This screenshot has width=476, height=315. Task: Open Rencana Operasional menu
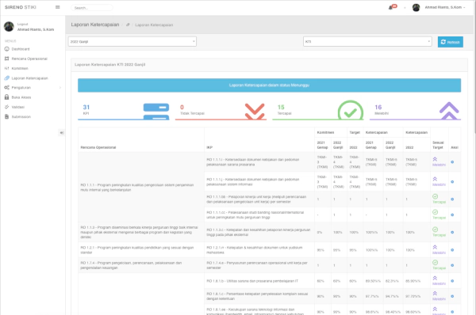click(29, 59)
